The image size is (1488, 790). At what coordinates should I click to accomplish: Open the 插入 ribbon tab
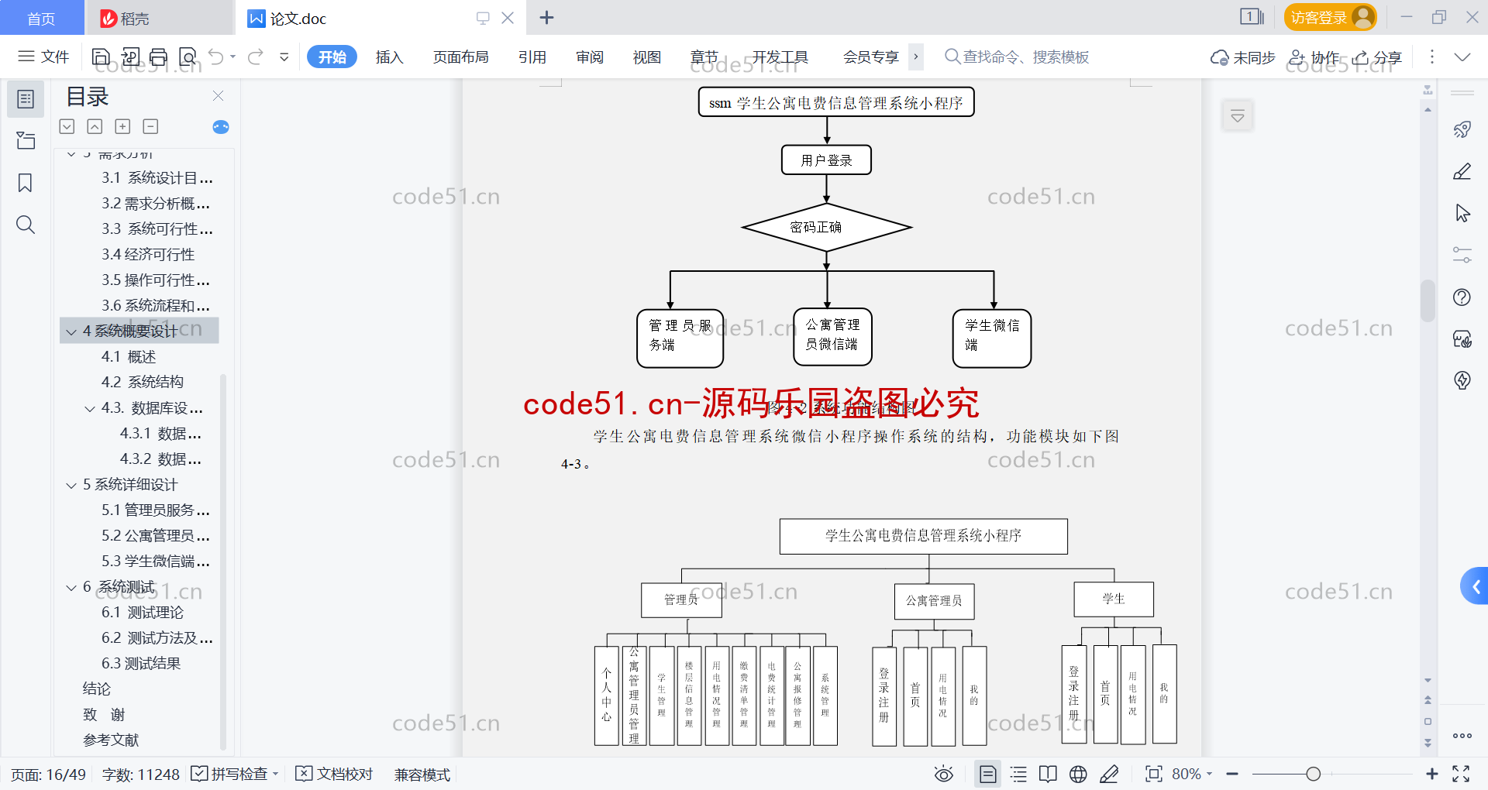[389, 57]
